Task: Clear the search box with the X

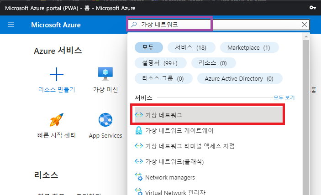Action: 305,25
